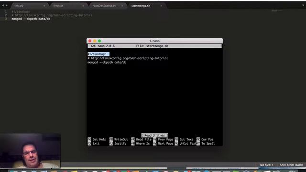Image resolution: width=306 pixels, height=172 pixels.
Task: Switch to the fred.txt tab
Action: 68,6
